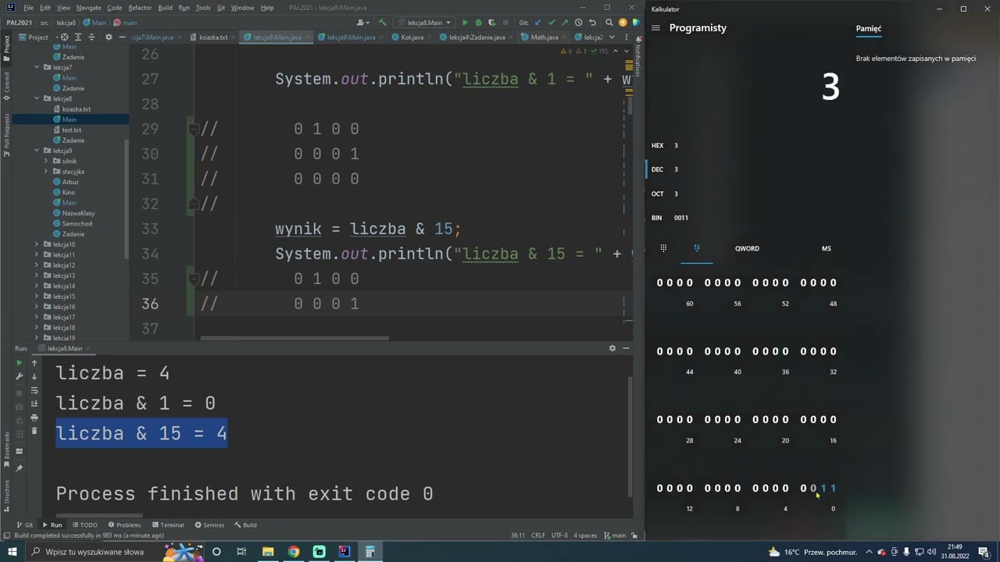
Task: Update project via Git blue arrow icon
Action: (537, 23)
